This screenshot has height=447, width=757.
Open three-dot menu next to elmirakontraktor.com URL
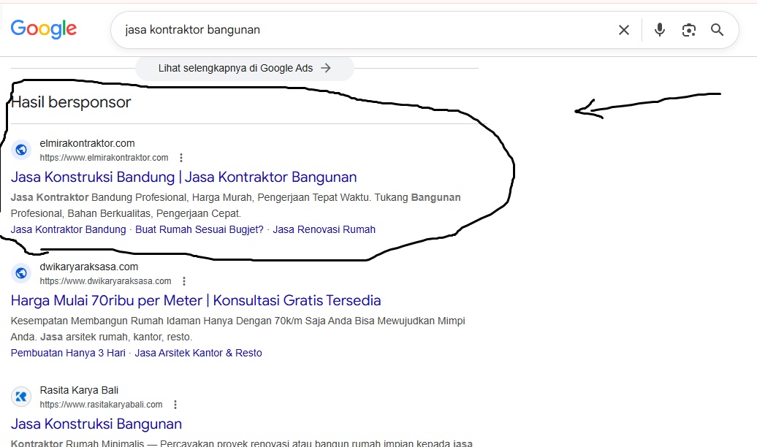[x=181, y=157]
